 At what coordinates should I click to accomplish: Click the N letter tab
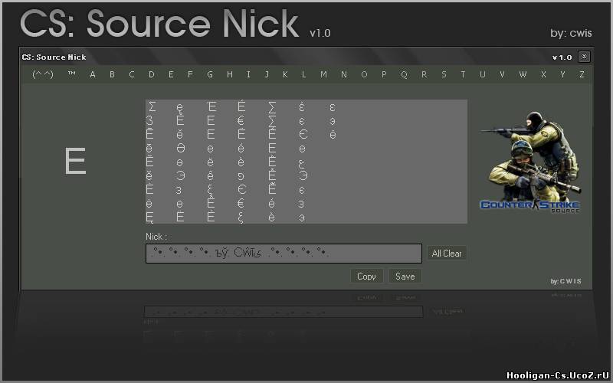click(344, 74)
